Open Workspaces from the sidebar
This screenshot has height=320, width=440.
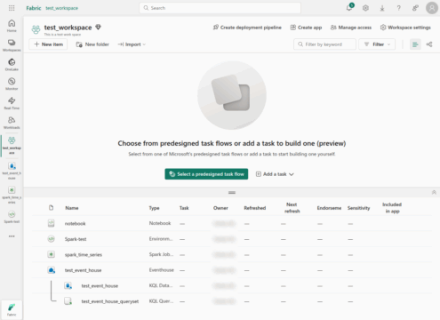tap(12, 45)
